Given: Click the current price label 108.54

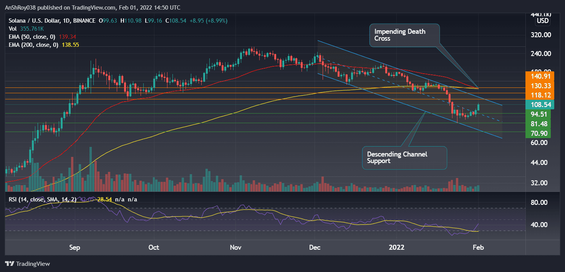Looking at the screenshot, I should coord(539,104).
